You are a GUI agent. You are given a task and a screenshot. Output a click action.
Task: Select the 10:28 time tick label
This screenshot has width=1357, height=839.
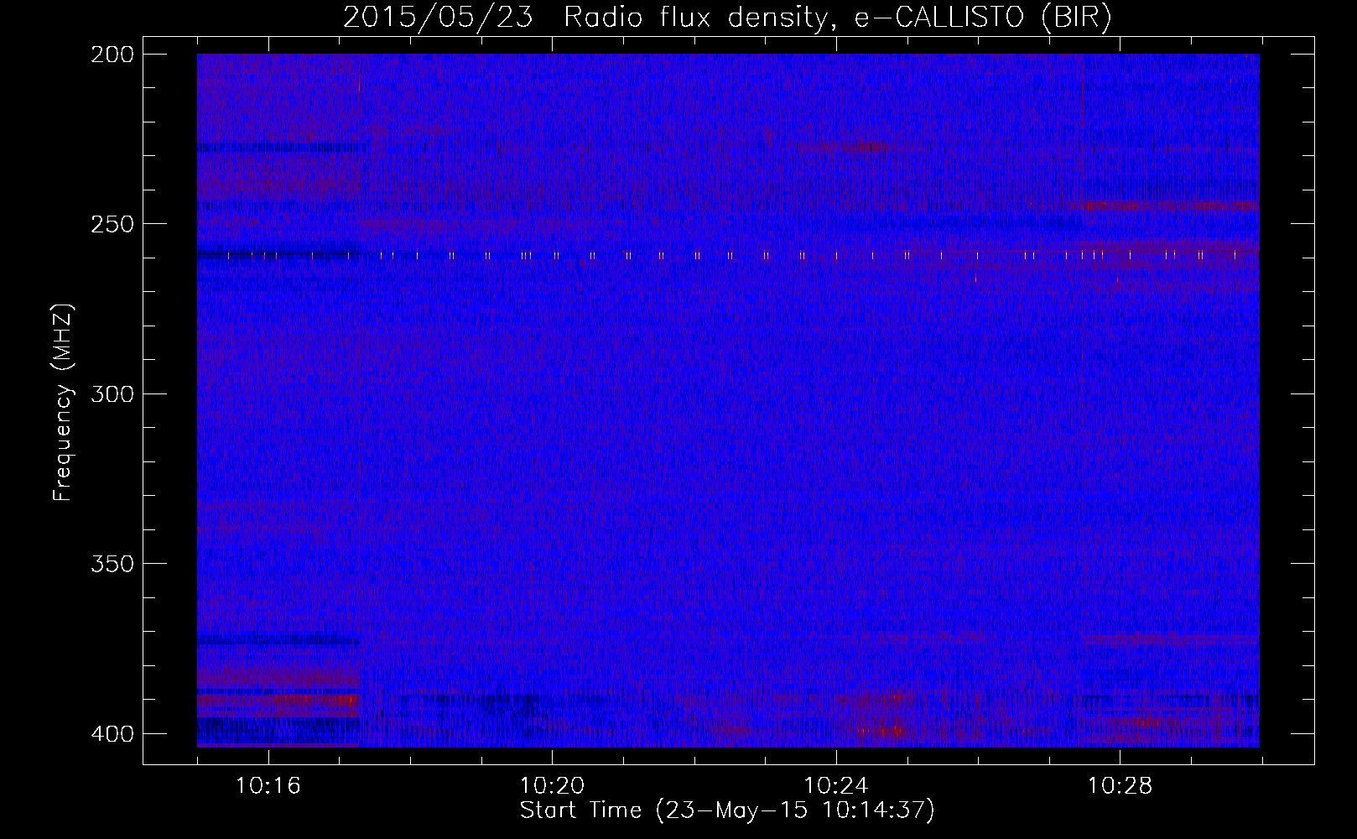(1120, 786)
